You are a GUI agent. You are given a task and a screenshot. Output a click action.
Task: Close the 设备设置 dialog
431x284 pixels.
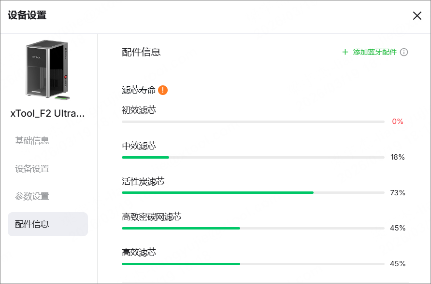click(x=417, y=15)
